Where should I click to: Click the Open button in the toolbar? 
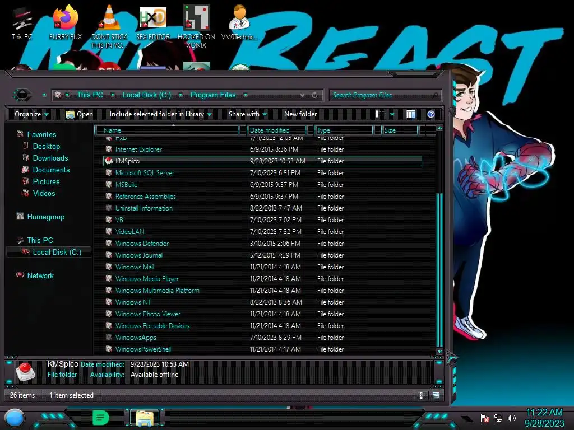(80, 114)
